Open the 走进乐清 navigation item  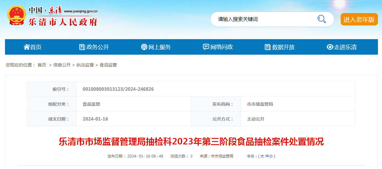pyautogui.click(x=345, y=47)
